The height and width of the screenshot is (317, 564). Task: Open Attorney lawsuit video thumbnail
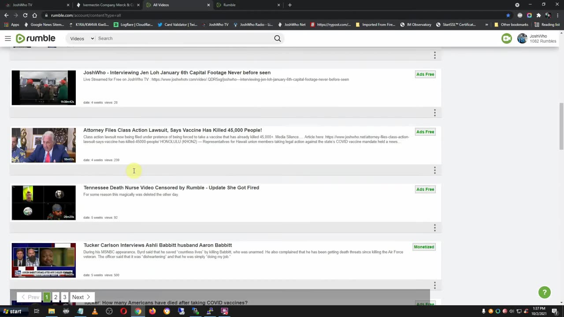click(x=44, y=145)
